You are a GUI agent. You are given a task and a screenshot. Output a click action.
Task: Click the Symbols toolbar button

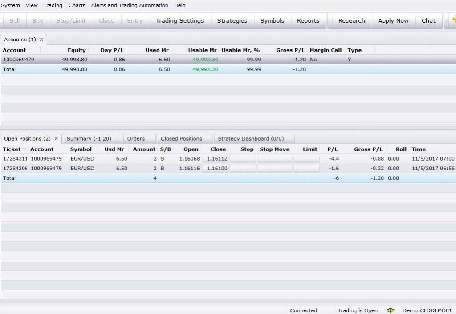272,20
